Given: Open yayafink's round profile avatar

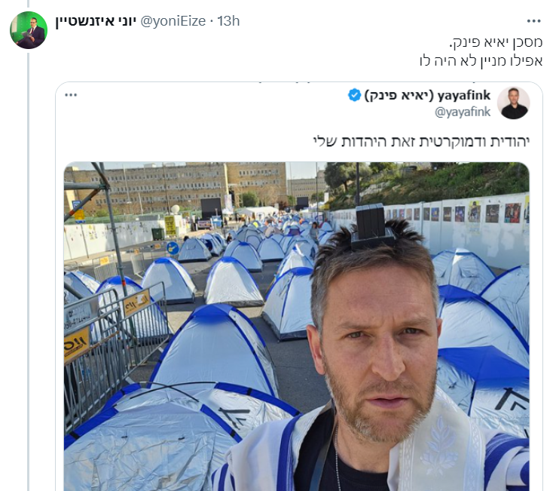Looking at the screenshot, I should pyautogui.click(x=513, y=103).
